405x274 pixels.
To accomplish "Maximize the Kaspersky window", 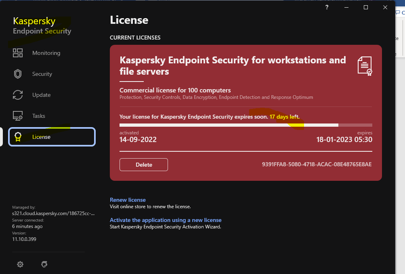I will 366,7.
